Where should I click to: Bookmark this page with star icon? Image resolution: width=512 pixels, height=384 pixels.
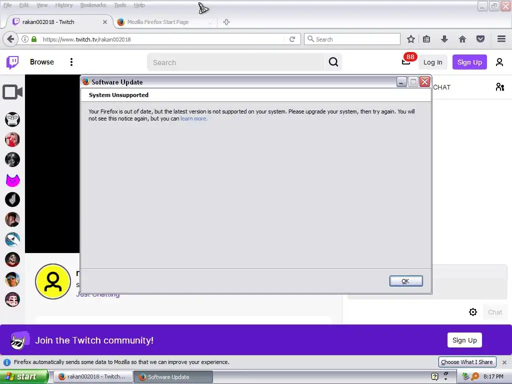(x=411, y=39)
